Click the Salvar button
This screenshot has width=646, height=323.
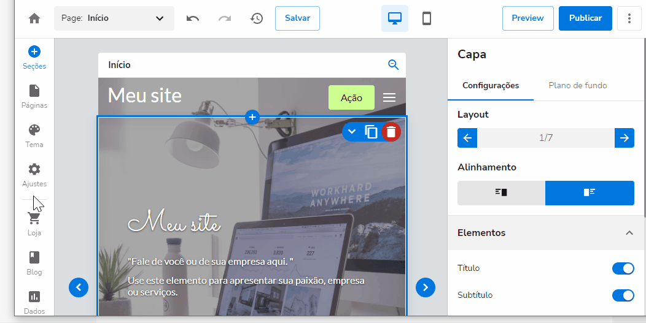pos(297,18)
